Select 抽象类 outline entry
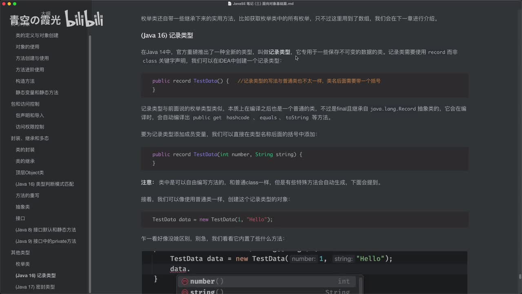Image resolution: width=522 pixels, height=294 pixels. pyautogui.click(x=22, y=207)
